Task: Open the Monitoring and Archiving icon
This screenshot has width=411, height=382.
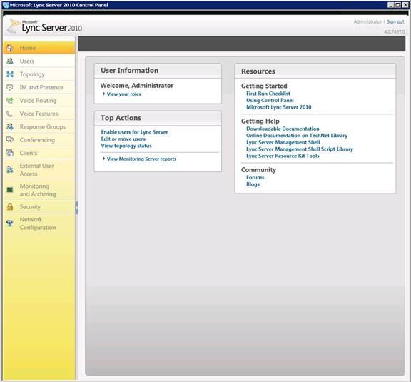Action: (x=10, y=190)
